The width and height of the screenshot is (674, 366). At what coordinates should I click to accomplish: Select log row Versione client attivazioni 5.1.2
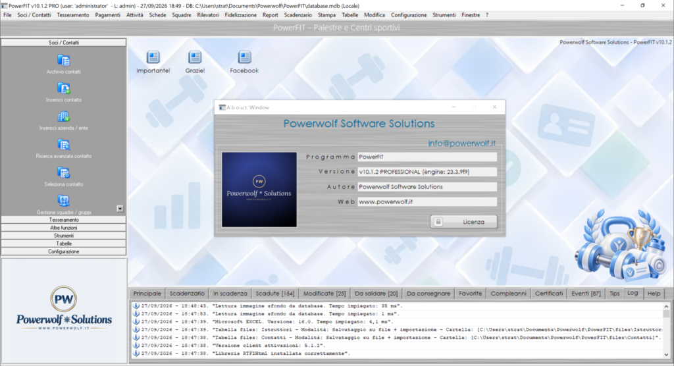[397, 346]
